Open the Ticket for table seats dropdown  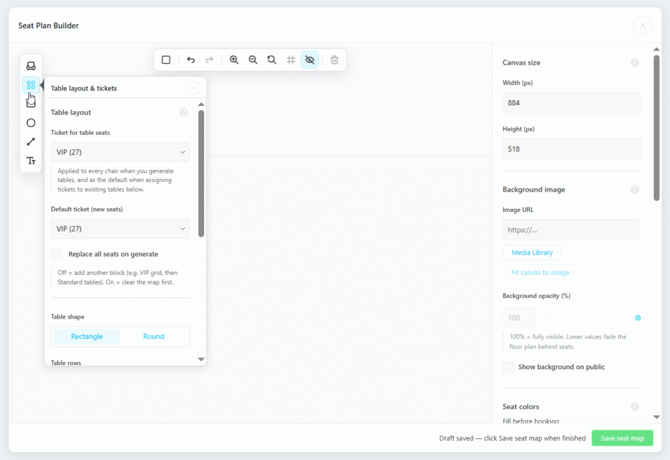tap(120, 152)
